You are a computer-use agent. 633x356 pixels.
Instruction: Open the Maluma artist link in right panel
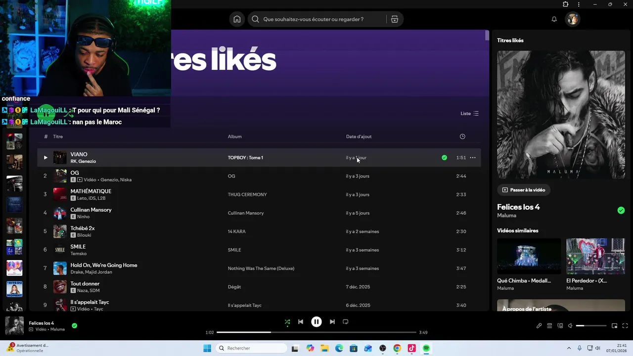pyautogui.click(x=506, y=216)
